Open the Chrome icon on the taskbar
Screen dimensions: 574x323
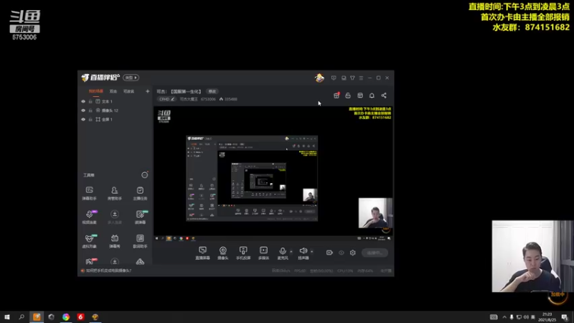coord(66,317)
